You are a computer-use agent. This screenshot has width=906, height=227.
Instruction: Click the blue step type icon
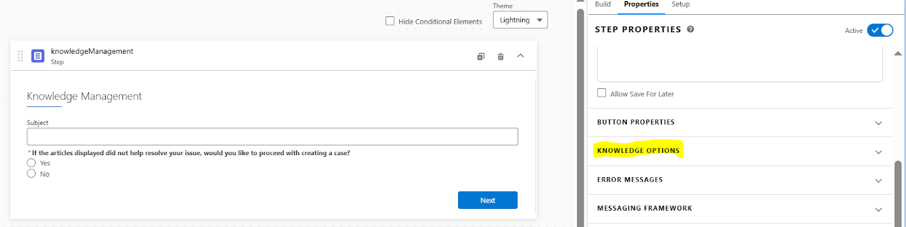click(x=38, y=56)
